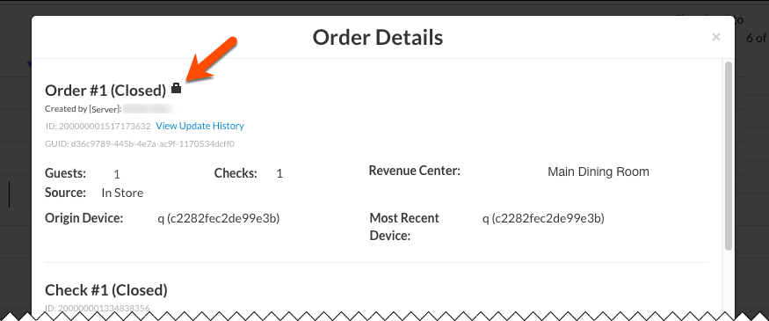Screen dimensions: 769x321
Task: Click the Checks label
Action: click(236, 173)
